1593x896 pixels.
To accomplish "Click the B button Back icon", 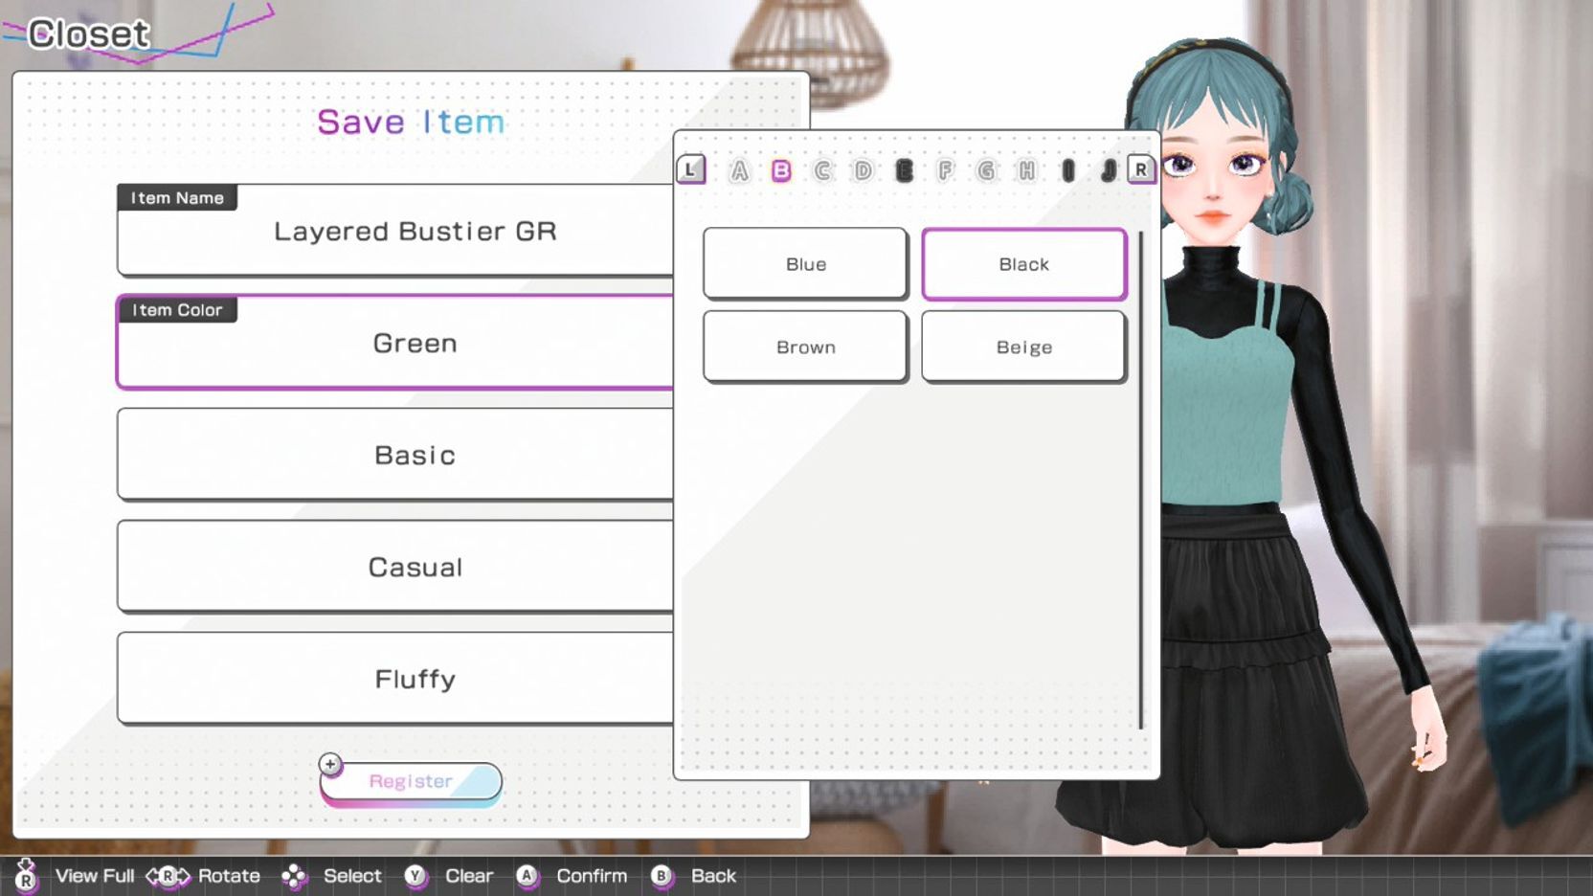I will [x=661, y=876].
